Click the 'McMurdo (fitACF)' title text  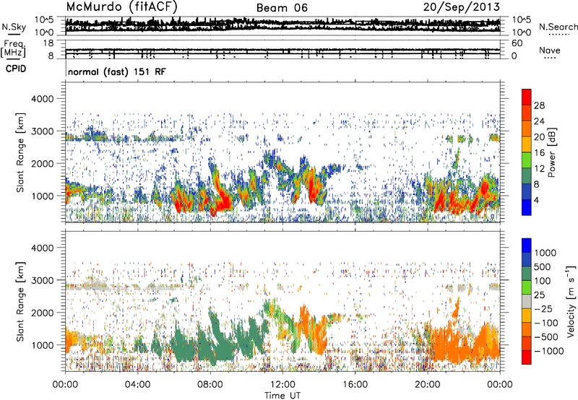(121, 7)
